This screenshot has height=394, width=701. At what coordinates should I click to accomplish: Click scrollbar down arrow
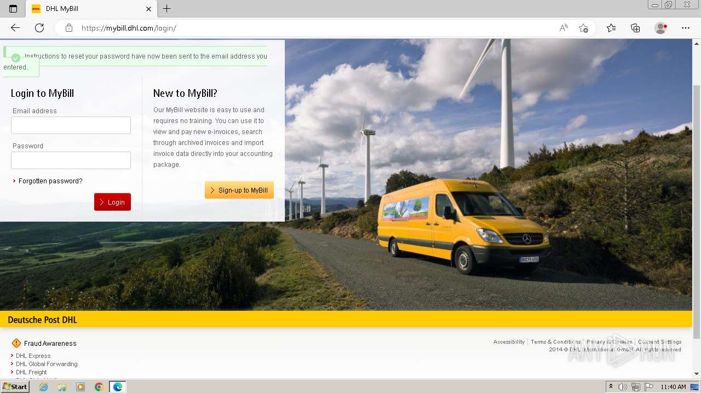pos(697,374)
